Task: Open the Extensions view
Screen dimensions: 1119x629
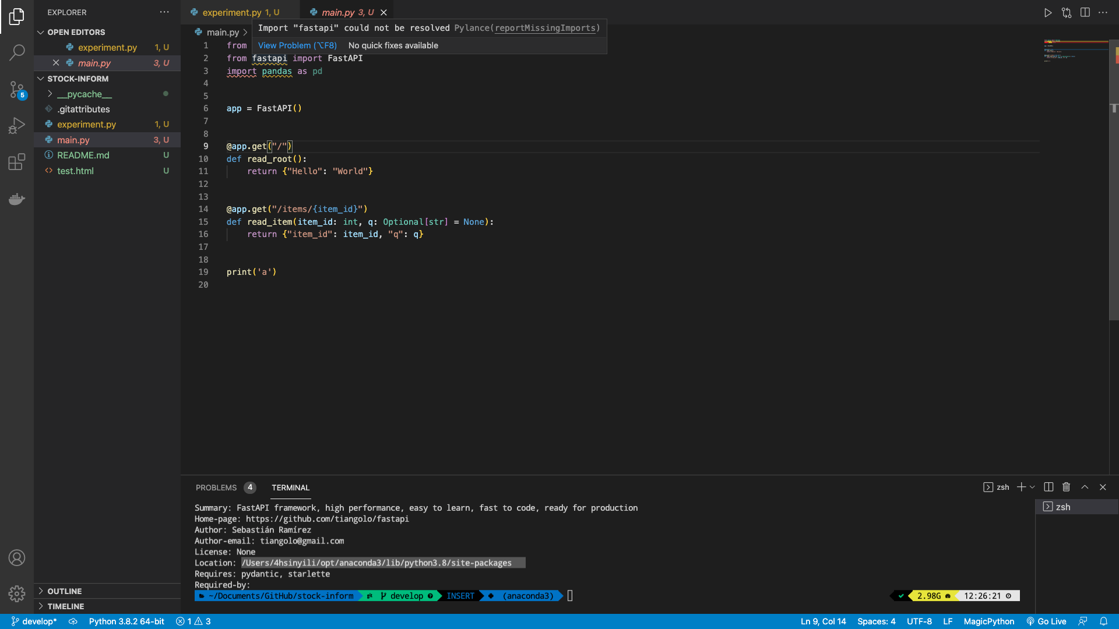Action: (17, 162)
